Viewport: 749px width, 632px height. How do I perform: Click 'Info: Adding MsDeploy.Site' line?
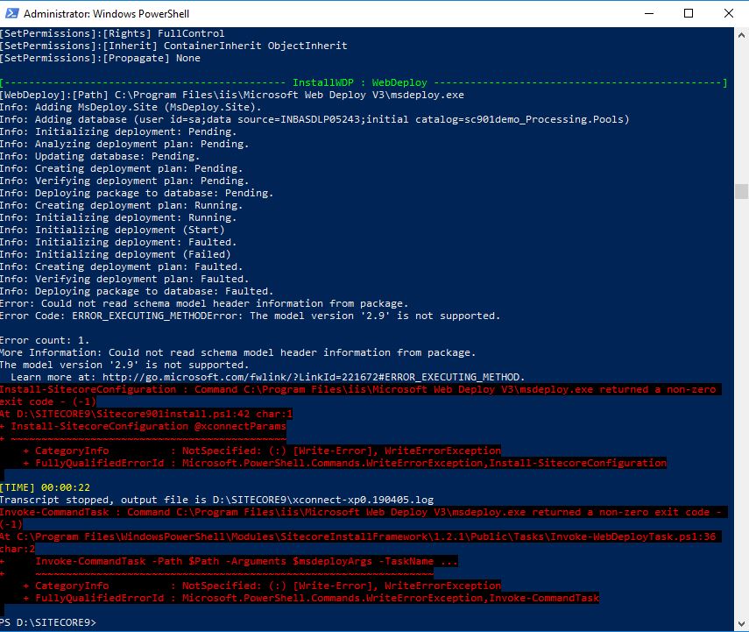(131, 107)
